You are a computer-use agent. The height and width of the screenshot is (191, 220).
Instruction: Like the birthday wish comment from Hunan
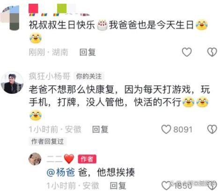pyautogui.click(x=187, y=52)
